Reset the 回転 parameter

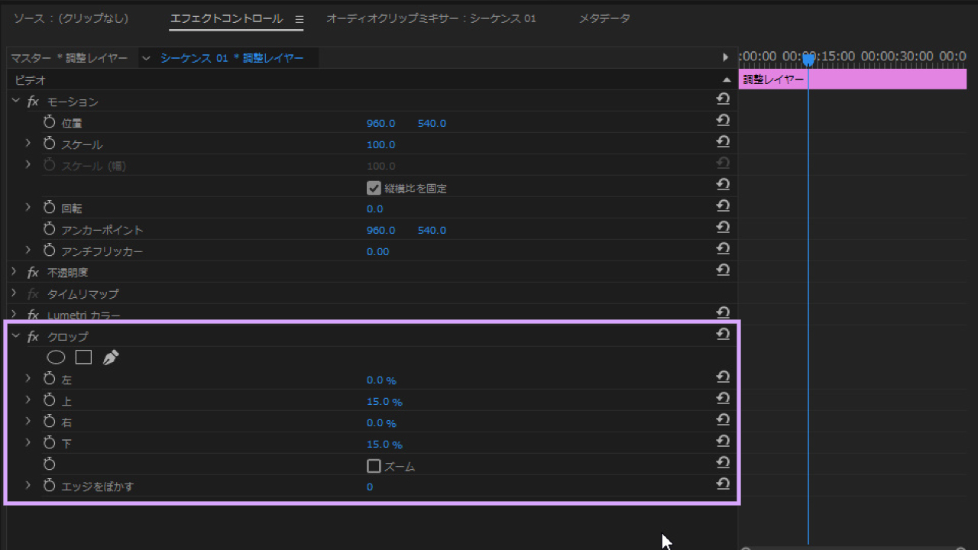pos(723,205)
